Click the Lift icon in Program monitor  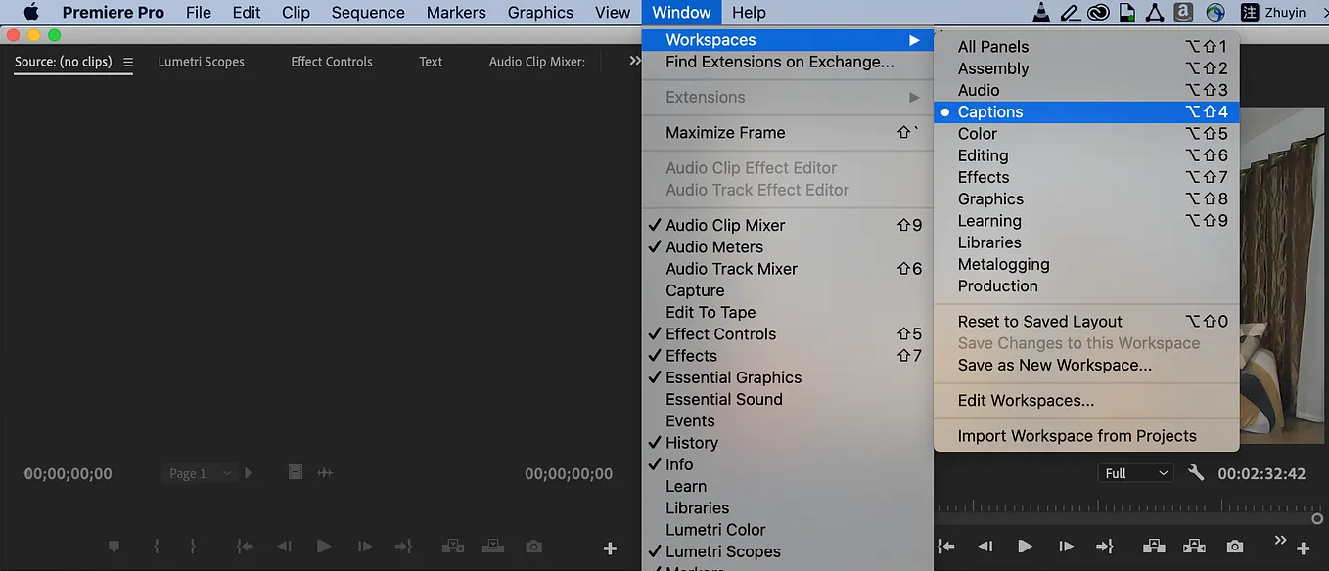(x=1155, y=547)
